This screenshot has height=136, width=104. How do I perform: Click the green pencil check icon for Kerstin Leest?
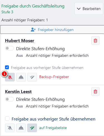32,128
